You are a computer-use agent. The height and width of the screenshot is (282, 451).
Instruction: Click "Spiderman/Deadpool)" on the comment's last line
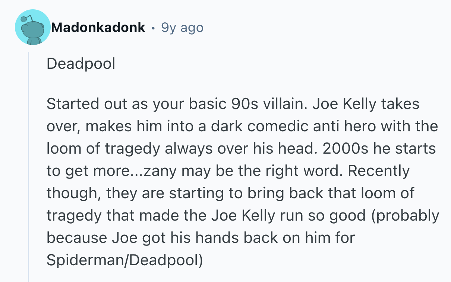(x=124, y=260)
